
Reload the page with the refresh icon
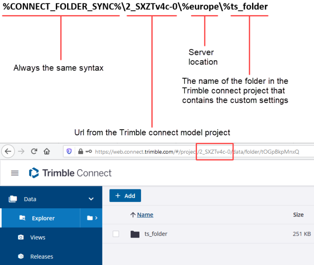[x=34, y=152]
